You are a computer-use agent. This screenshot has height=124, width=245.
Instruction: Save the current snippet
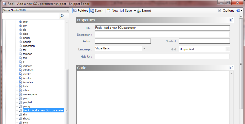126,11
